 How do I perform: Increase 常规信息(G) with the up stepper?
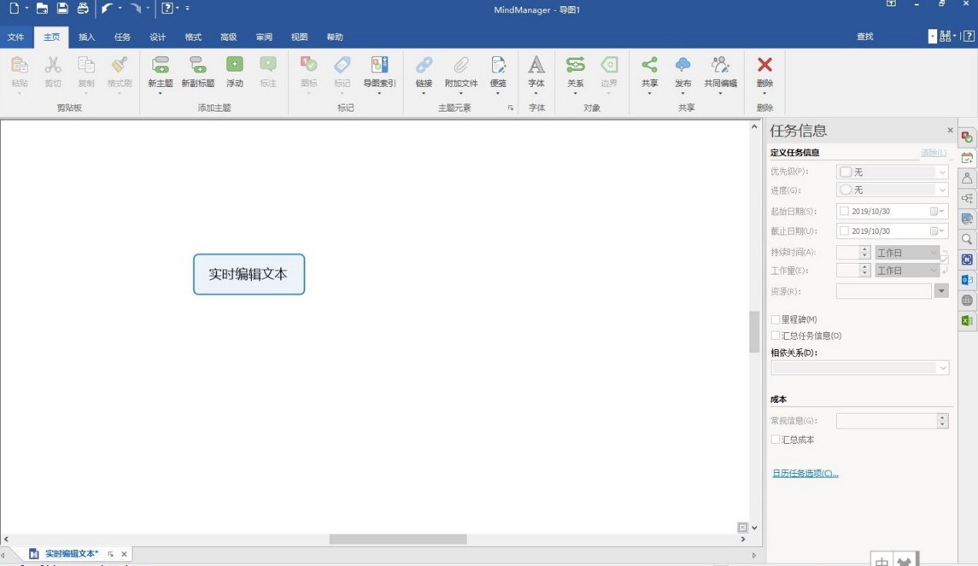pos(941,417)
